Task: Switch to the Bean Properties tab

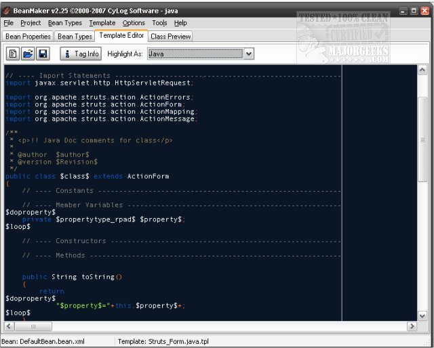Action: coord(28,37)
